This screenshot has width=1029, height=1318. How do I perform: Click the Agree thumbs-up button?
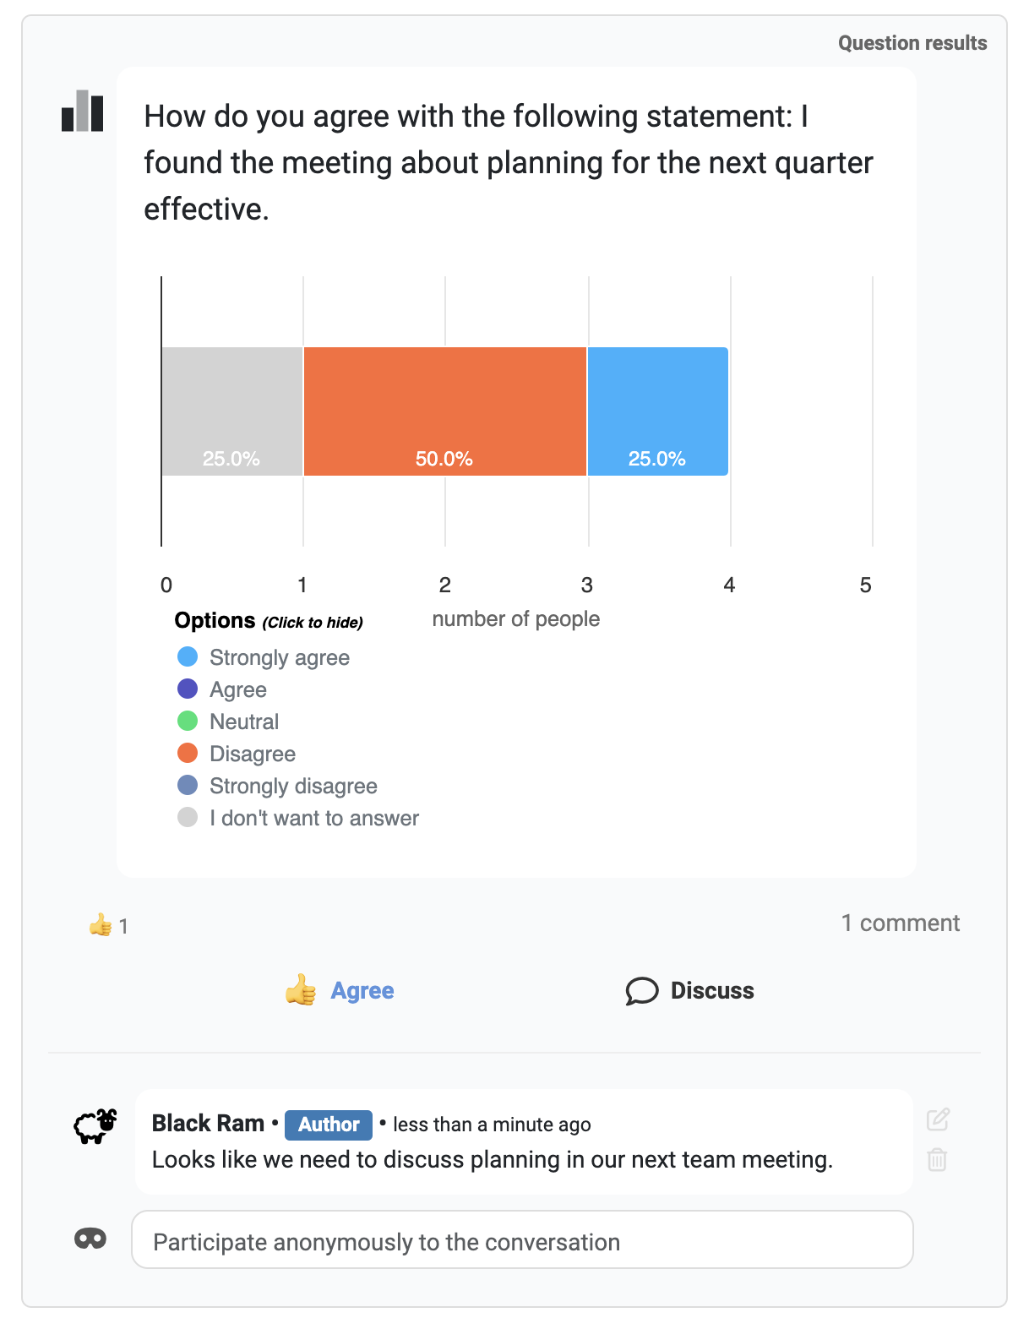click(340, 990)
